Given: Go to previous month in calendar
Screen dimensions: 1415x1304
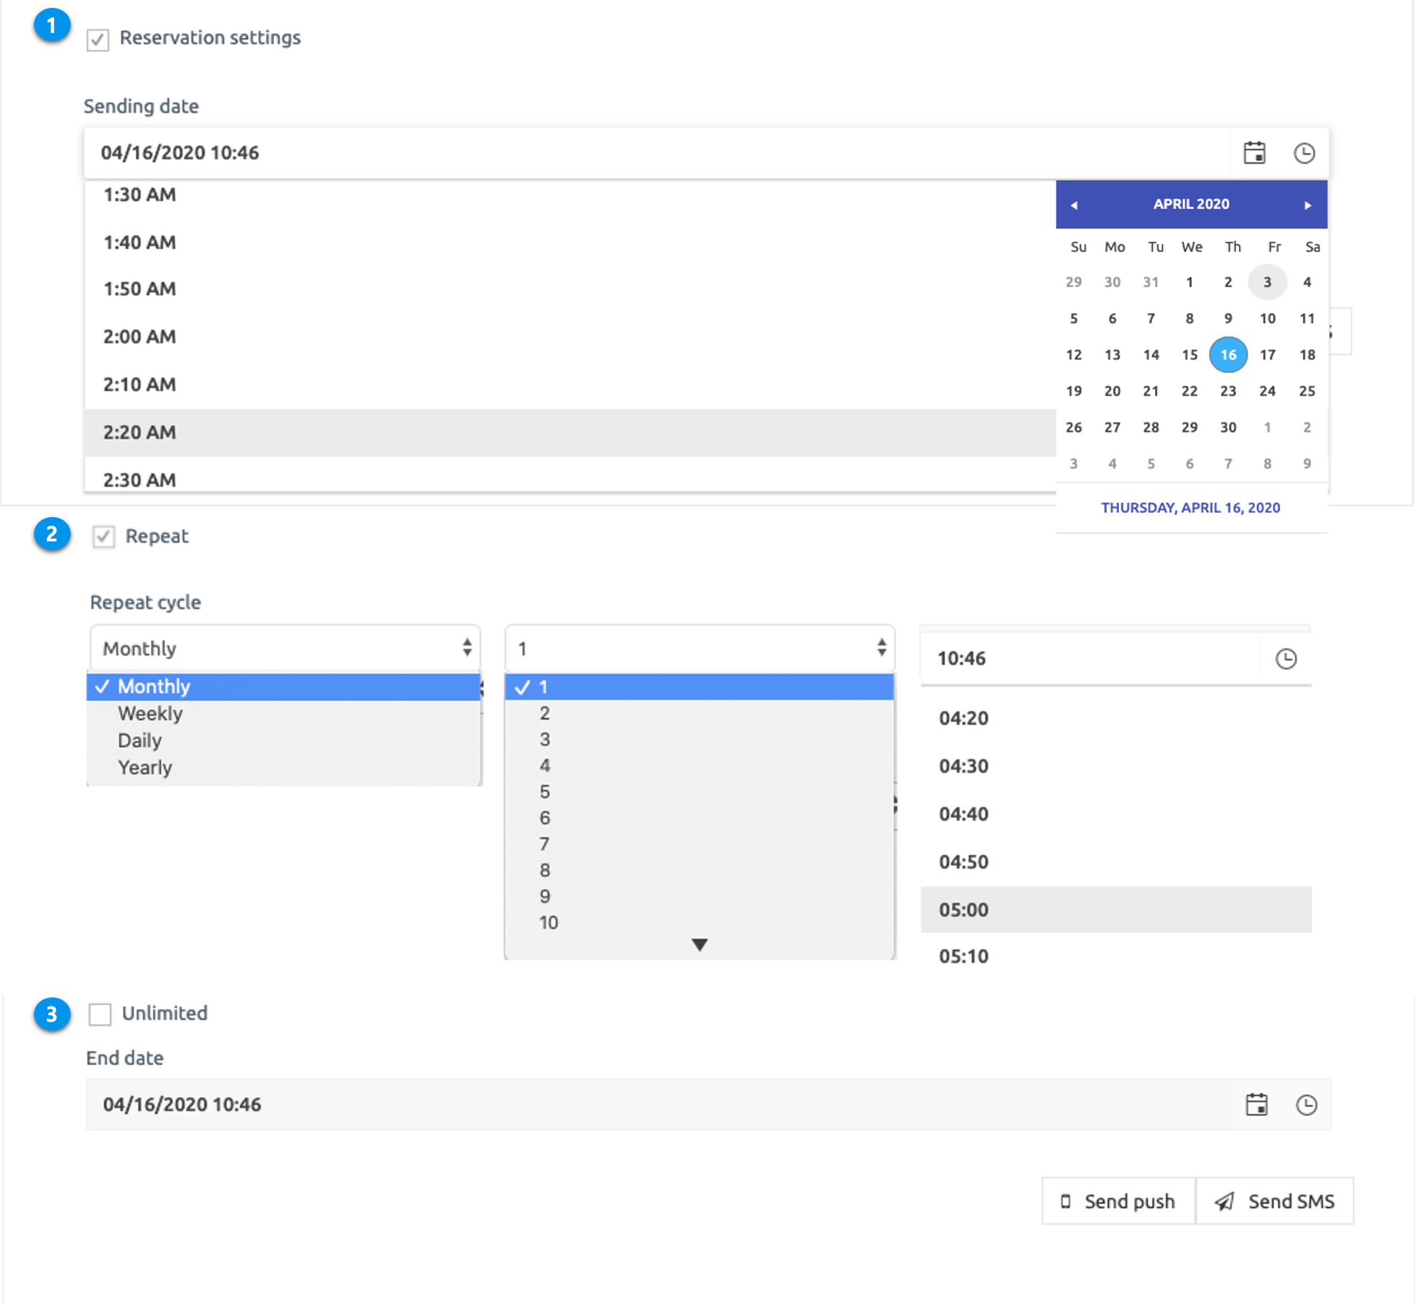Looking at the screenshot, I should 1074,205.
